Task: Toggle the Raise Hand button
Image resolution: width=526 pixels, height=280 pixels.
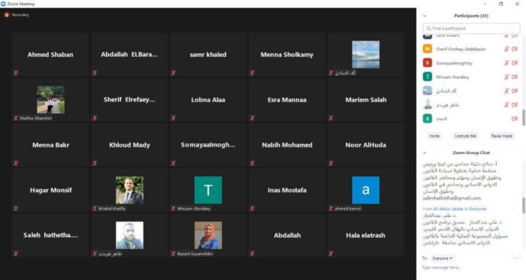Action: click(501, 136)
